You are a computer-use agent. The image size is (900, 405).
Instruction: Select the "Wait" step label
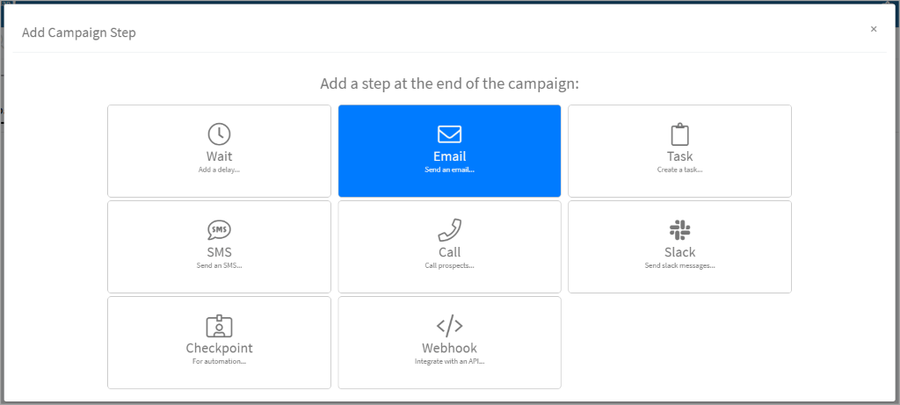(x=219, y=156)
